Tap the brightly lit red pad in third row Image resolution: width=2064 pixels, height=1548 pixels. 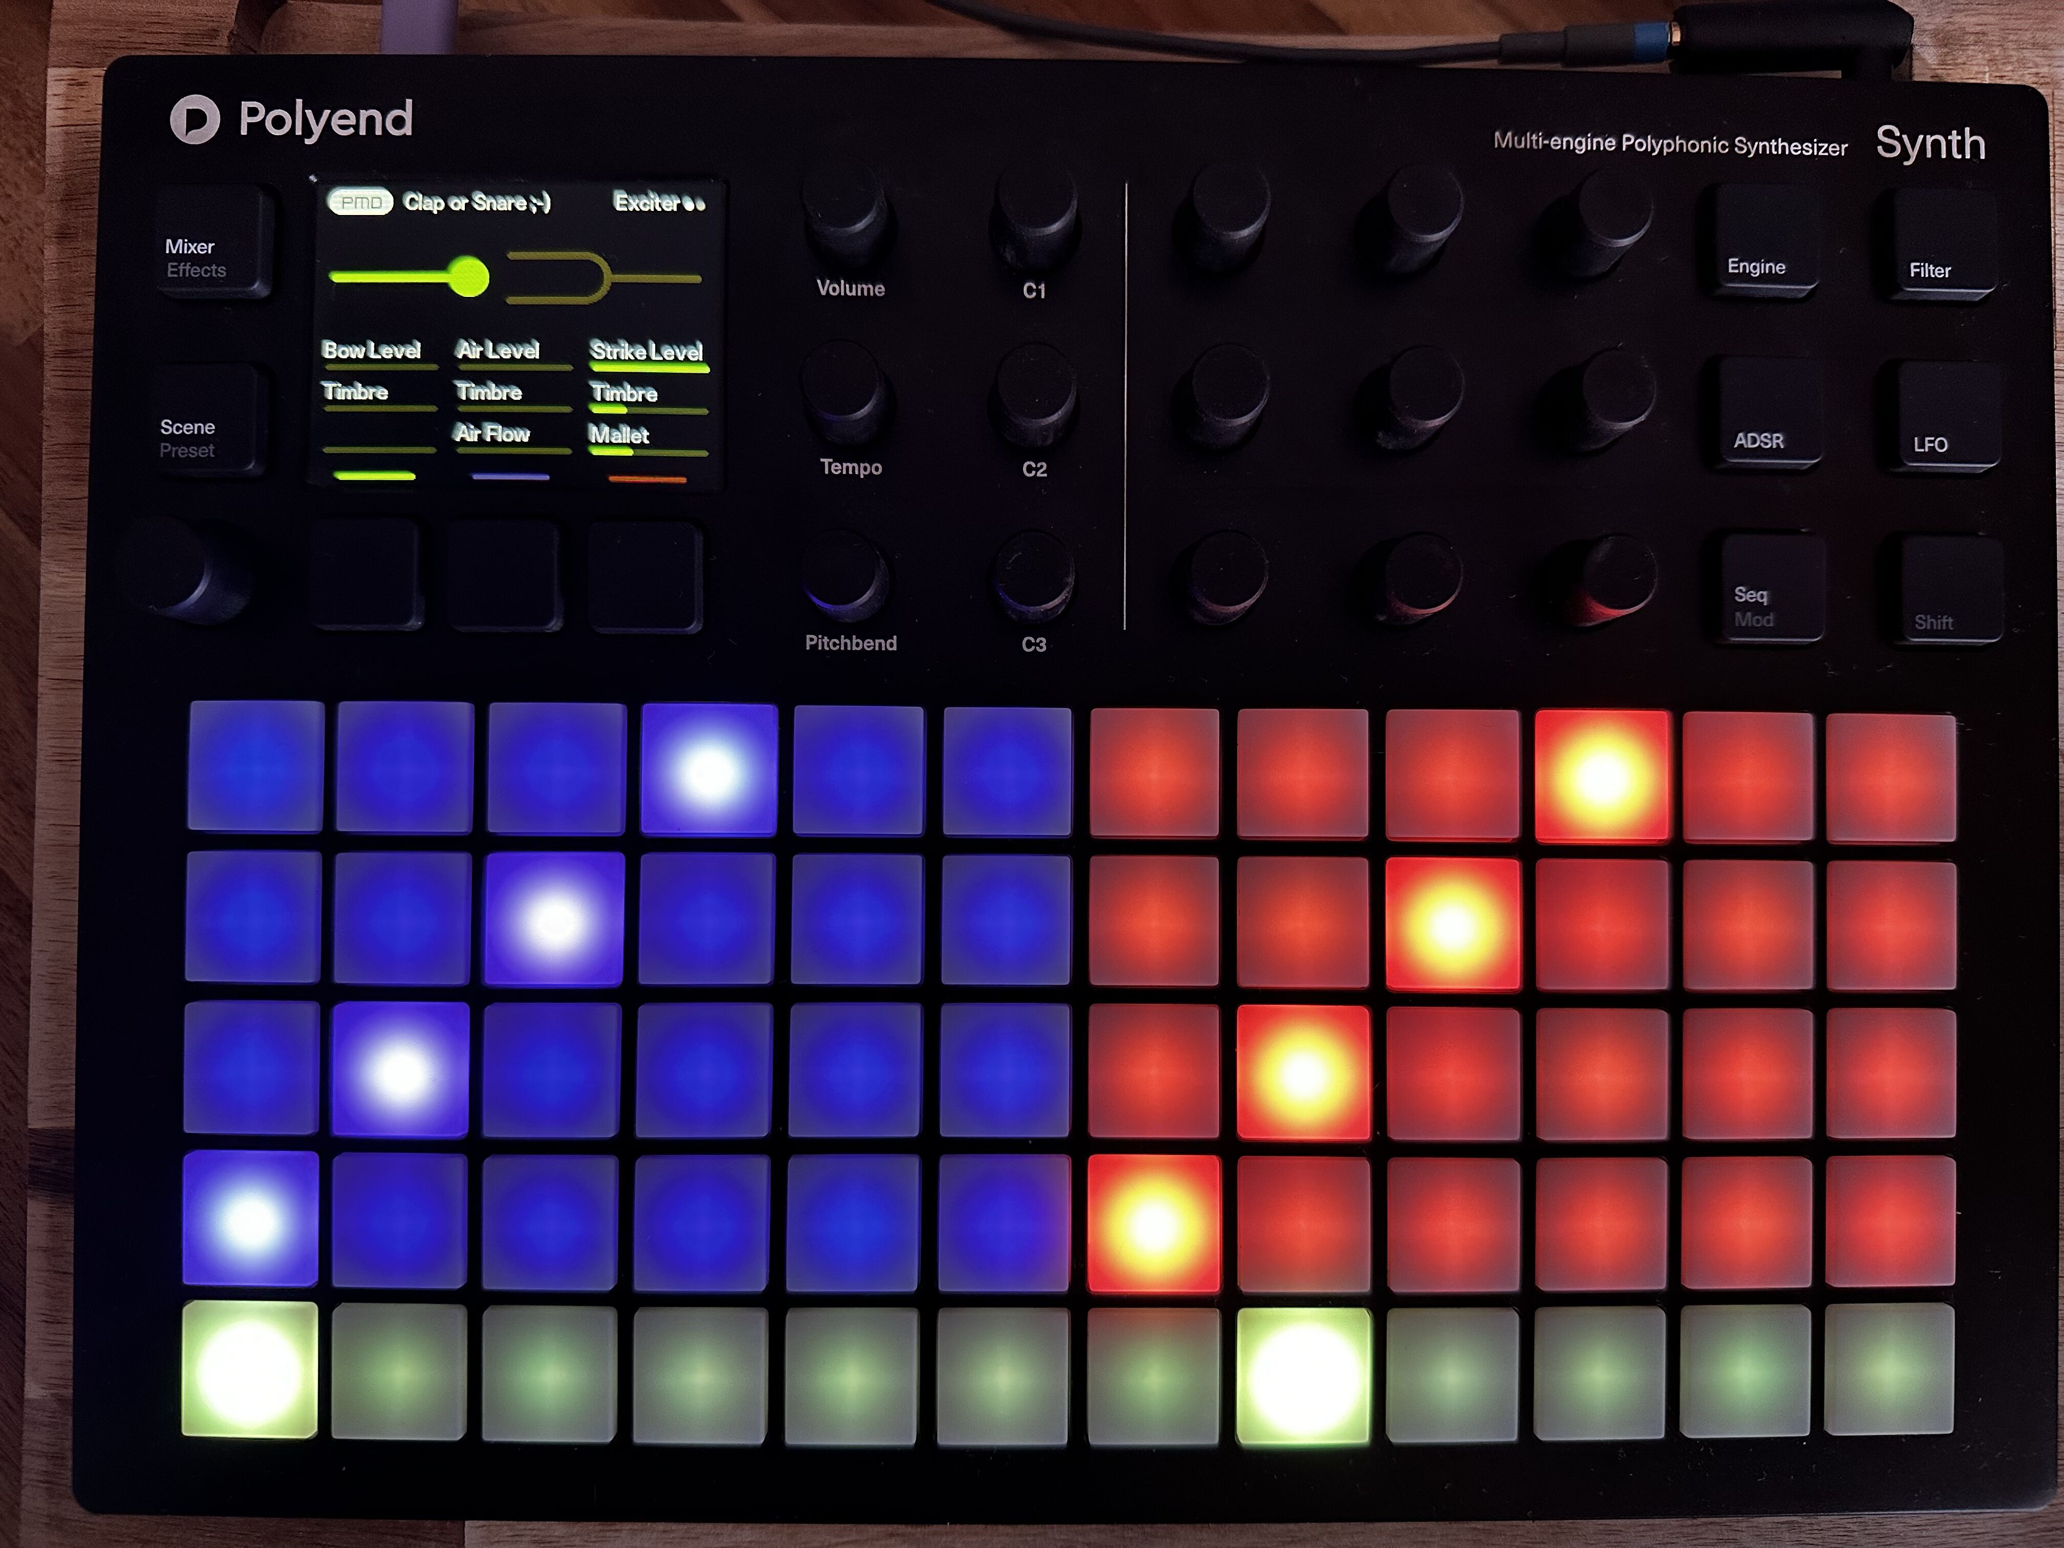1303,1073
